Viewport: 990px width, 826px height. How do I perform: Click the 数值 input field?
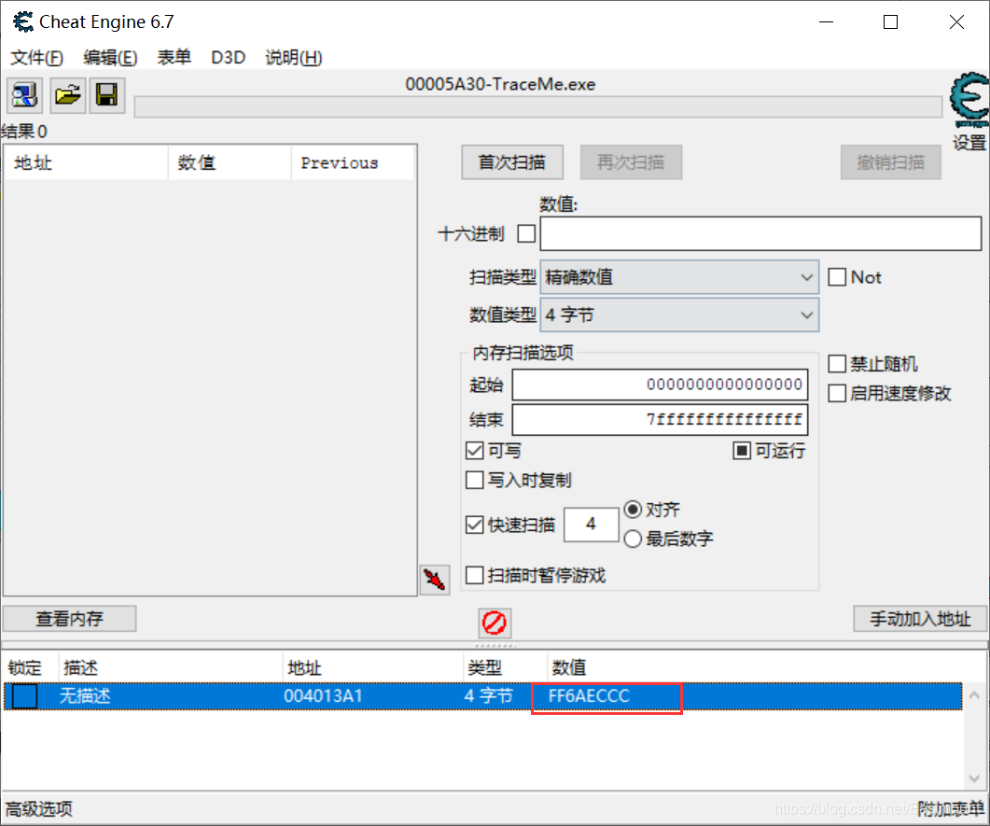click(760, 233)
